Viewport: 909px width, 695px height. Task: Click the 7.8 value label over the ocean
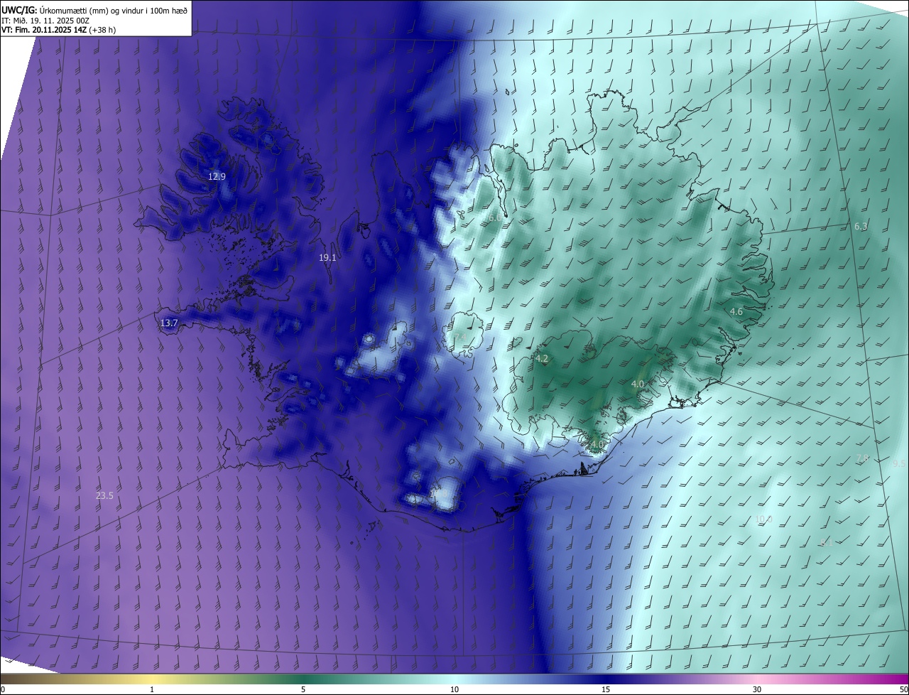862,458
